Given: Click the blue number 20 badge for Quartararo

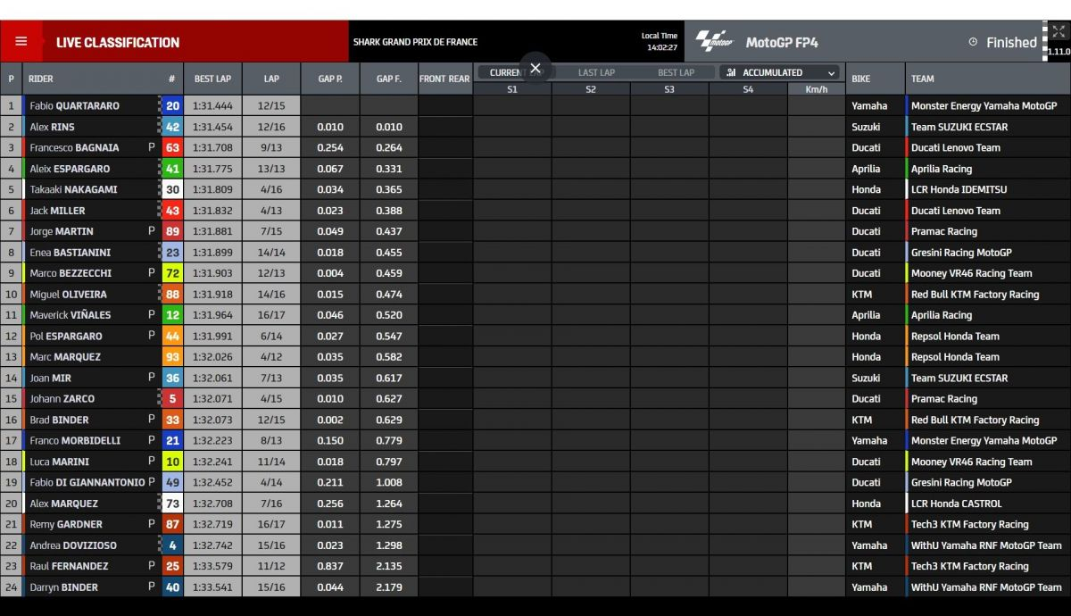Looking at the screenshot, I should point(172,105).
